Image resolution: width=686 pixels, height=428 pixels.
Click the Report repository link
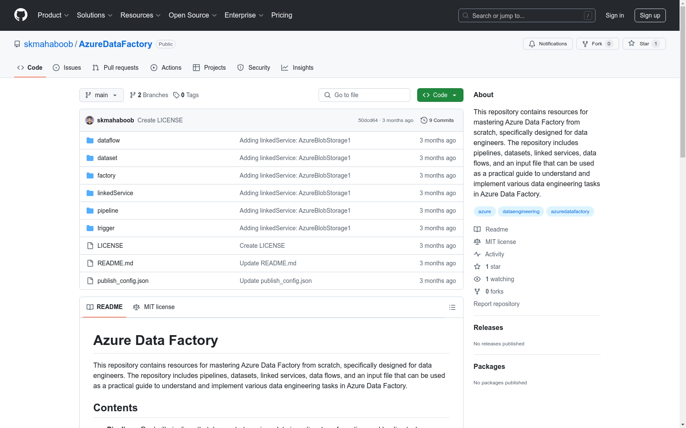(x=496, y=304)
